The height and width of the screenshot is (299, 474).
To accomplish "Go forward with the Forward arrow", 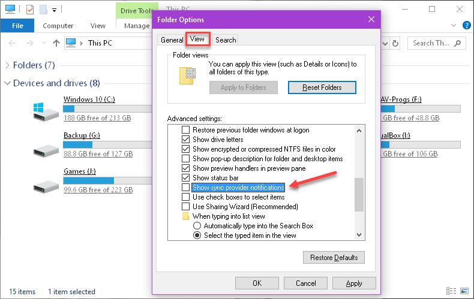I will tap(29, 43).
